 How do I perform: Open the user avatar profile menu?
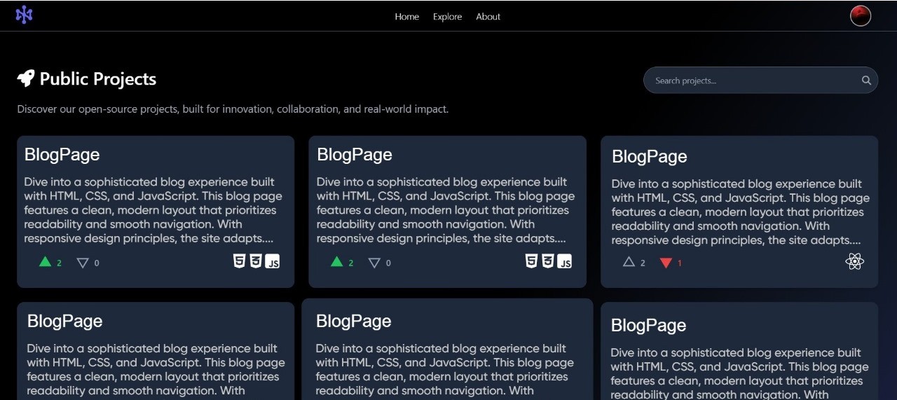(x=860, y=15)
